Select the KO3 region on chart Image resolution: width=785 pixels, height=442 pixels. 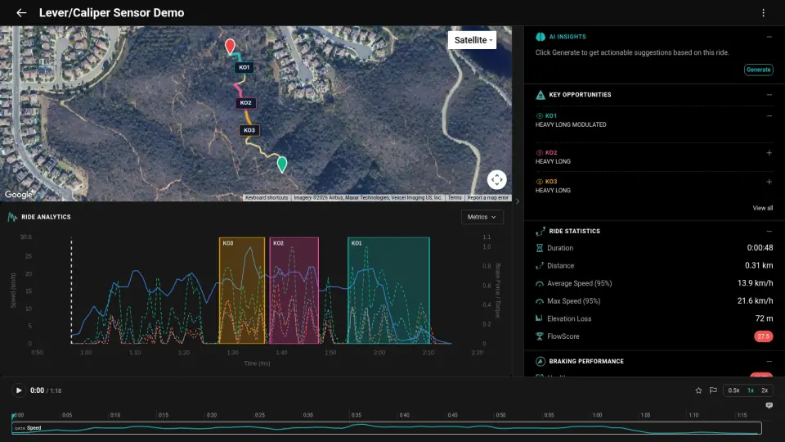[242, 290]
